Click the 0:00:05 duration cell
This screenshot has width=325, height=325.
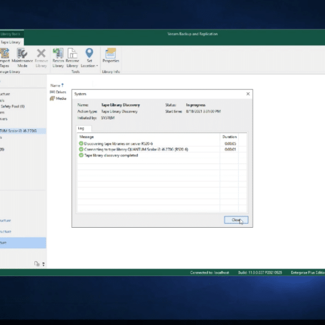(x=230, y=143)
